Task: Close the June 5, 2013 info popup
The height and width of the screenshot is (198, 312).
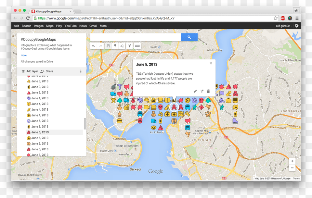Action: click(211, 63)
